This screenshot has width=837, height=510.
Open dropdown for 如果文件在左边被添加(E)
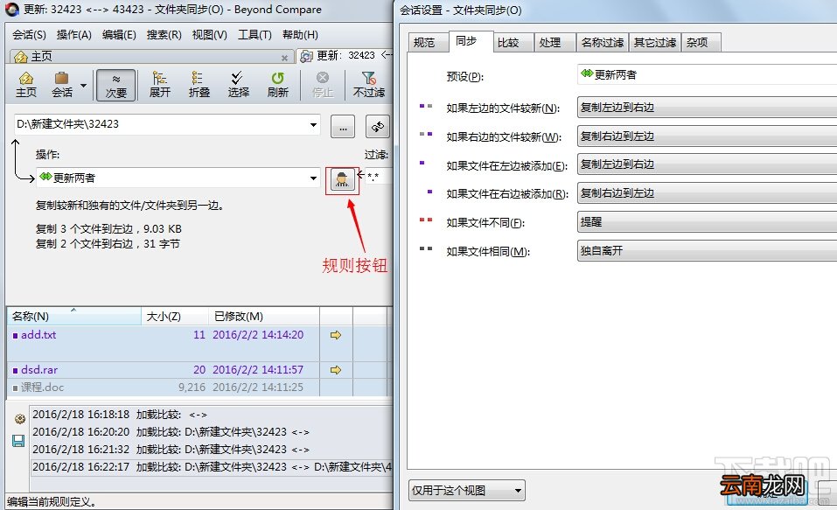[707, 164]
